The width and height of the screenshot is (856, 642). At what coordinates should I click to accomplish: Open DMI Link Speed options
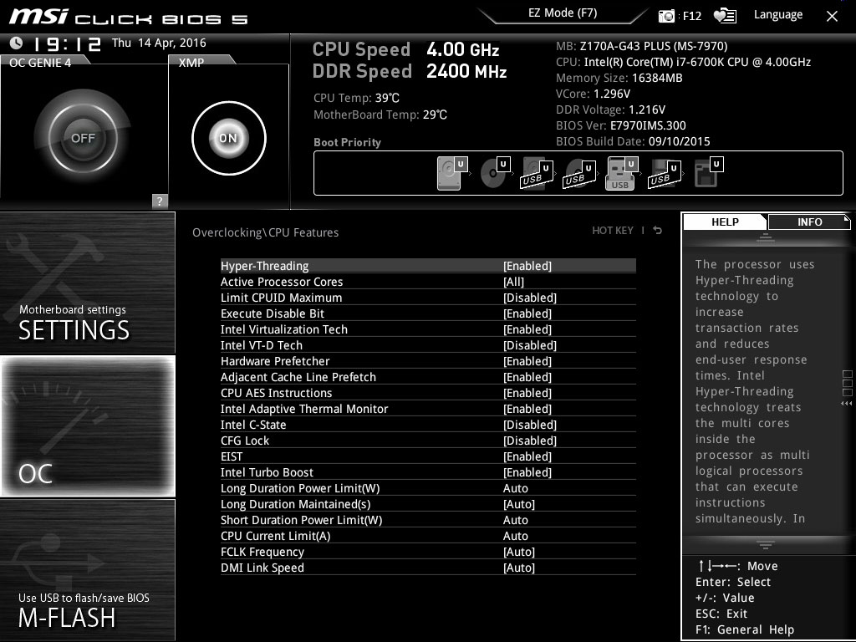tap(428, 568)
